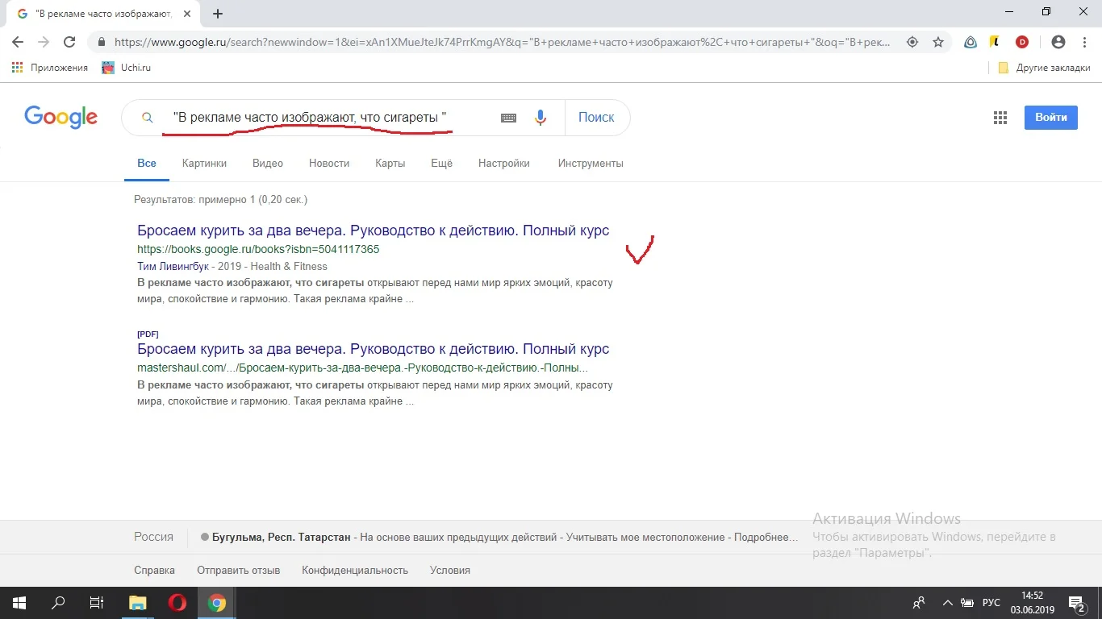1102x619 pixels.
Task: Switch to the Видео tab
Action: pos(268,163)
